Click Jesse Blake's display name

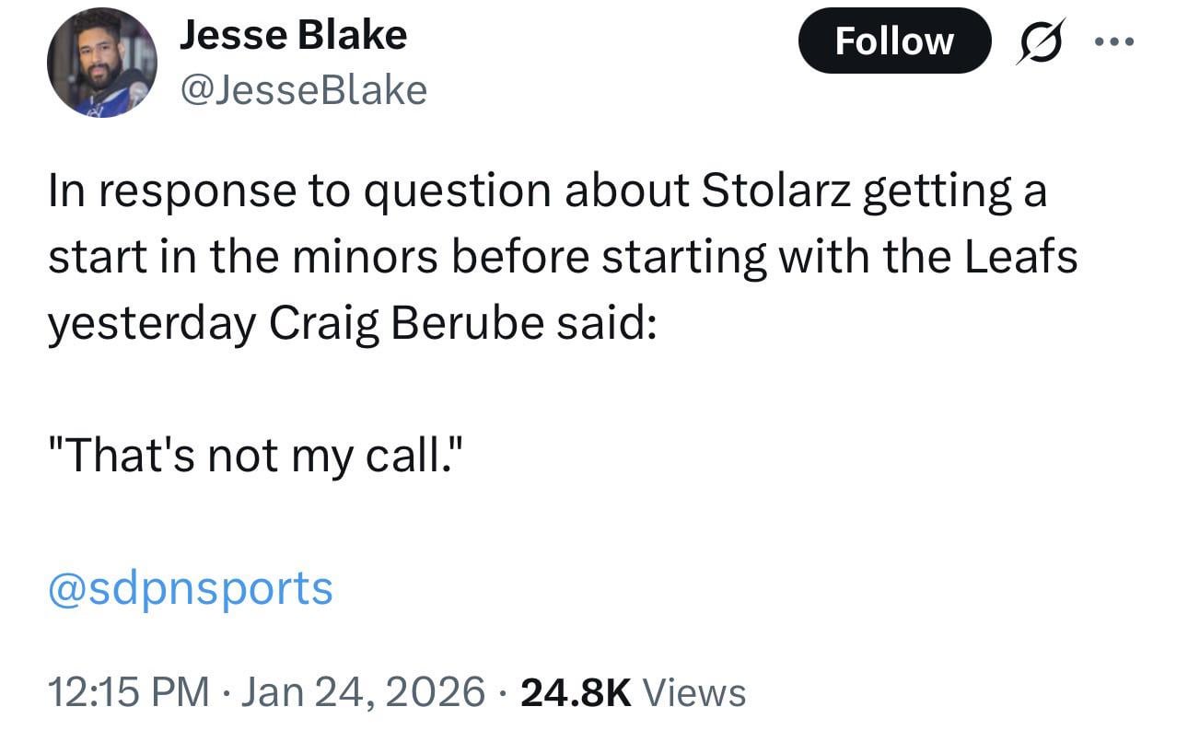tap(294, 34)
